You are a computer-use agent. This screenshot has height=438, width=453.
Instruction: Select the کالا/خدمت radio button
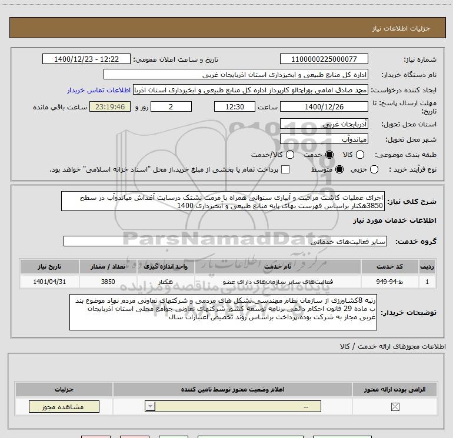coord(290,155)
